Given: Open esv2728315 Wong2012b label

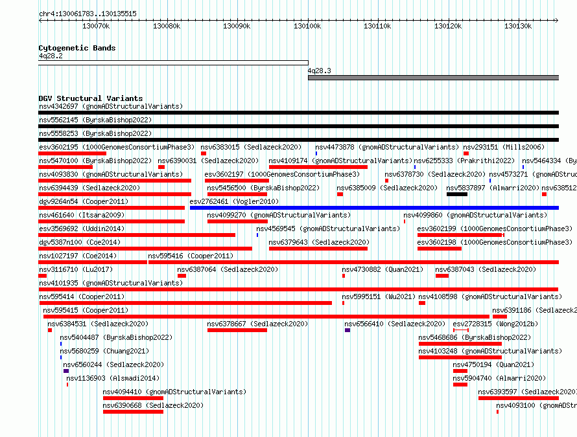Looking at the screenshot, I should 495,324.
